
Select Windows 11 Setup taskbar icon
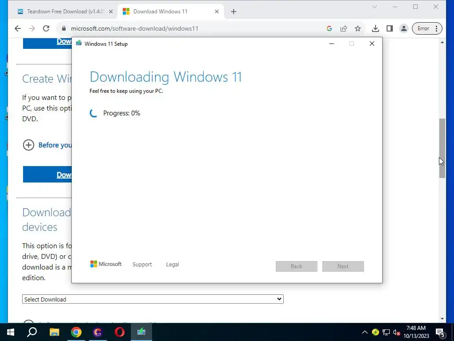click(x=141, y=332)
